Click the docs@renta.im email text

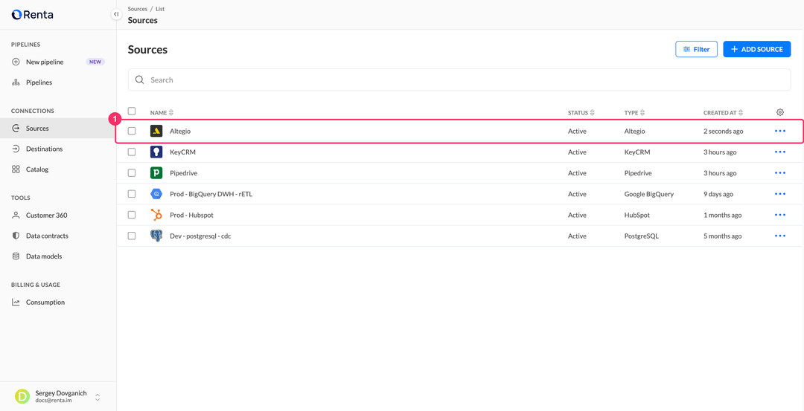pyautogui.click(x=54, y=401)
